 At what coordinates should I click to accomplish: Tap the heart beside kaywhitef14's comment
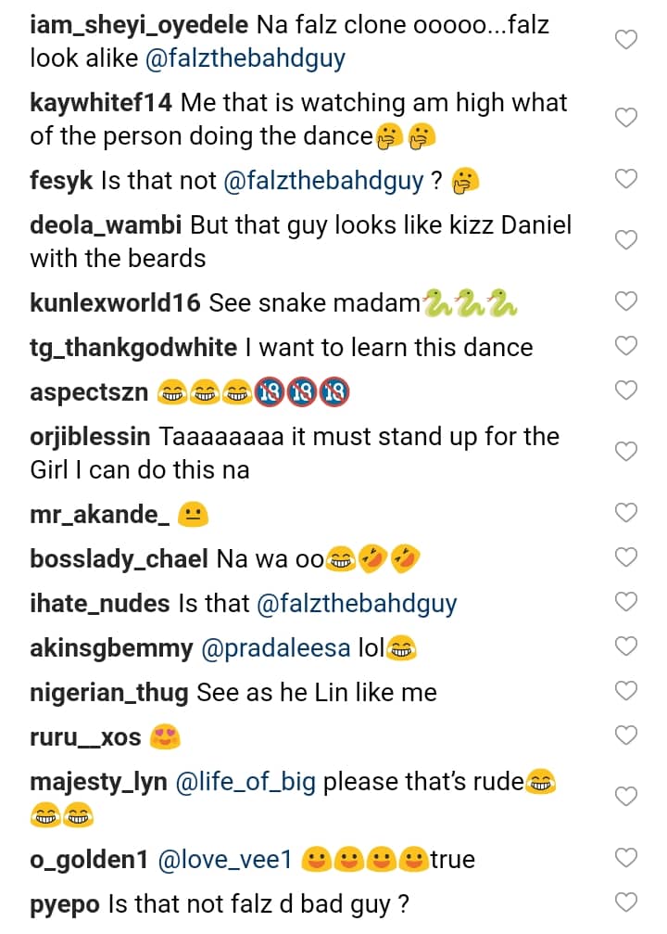click(627, 118)
